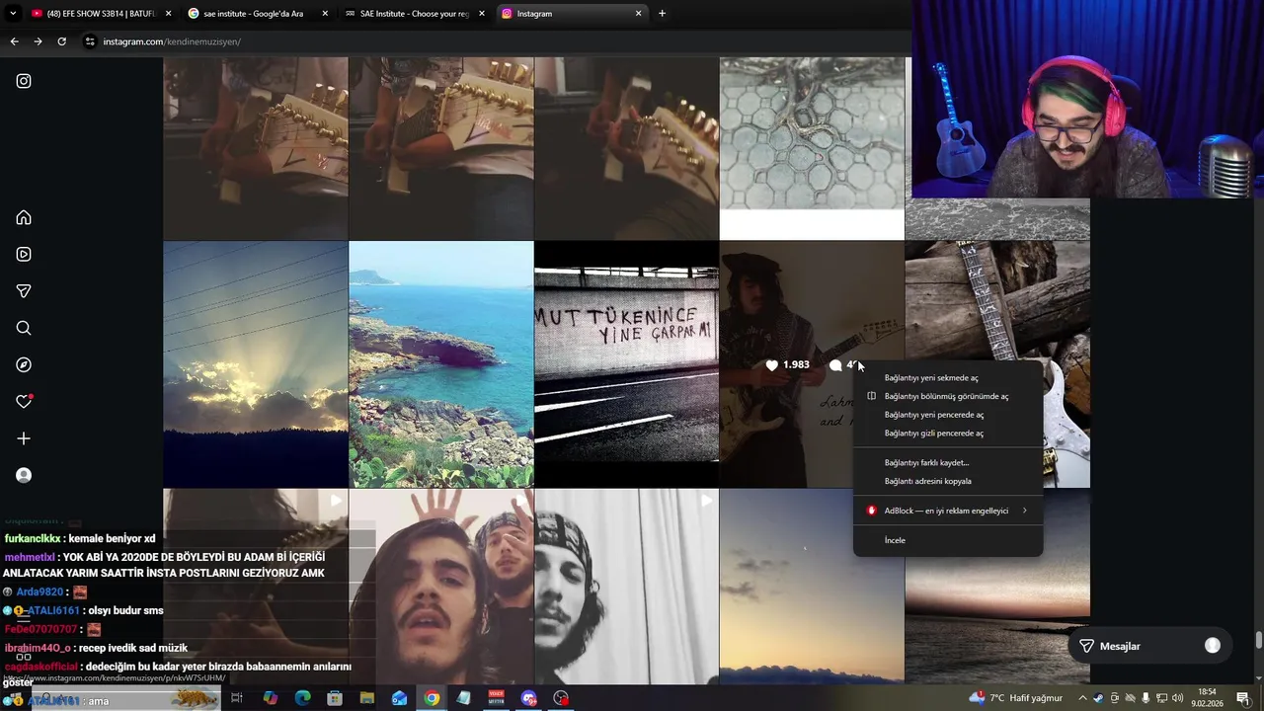Close the Instagram tab
This screenshot has height=711, width=1264.
tap(639, 14)
